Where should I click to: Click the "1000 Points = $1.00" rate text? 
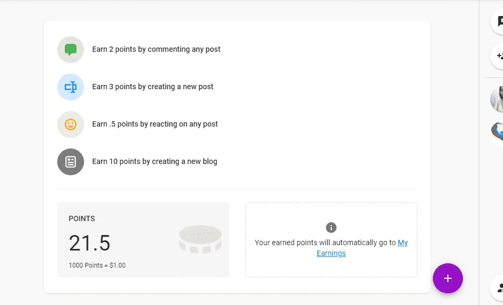click(97, 265)
